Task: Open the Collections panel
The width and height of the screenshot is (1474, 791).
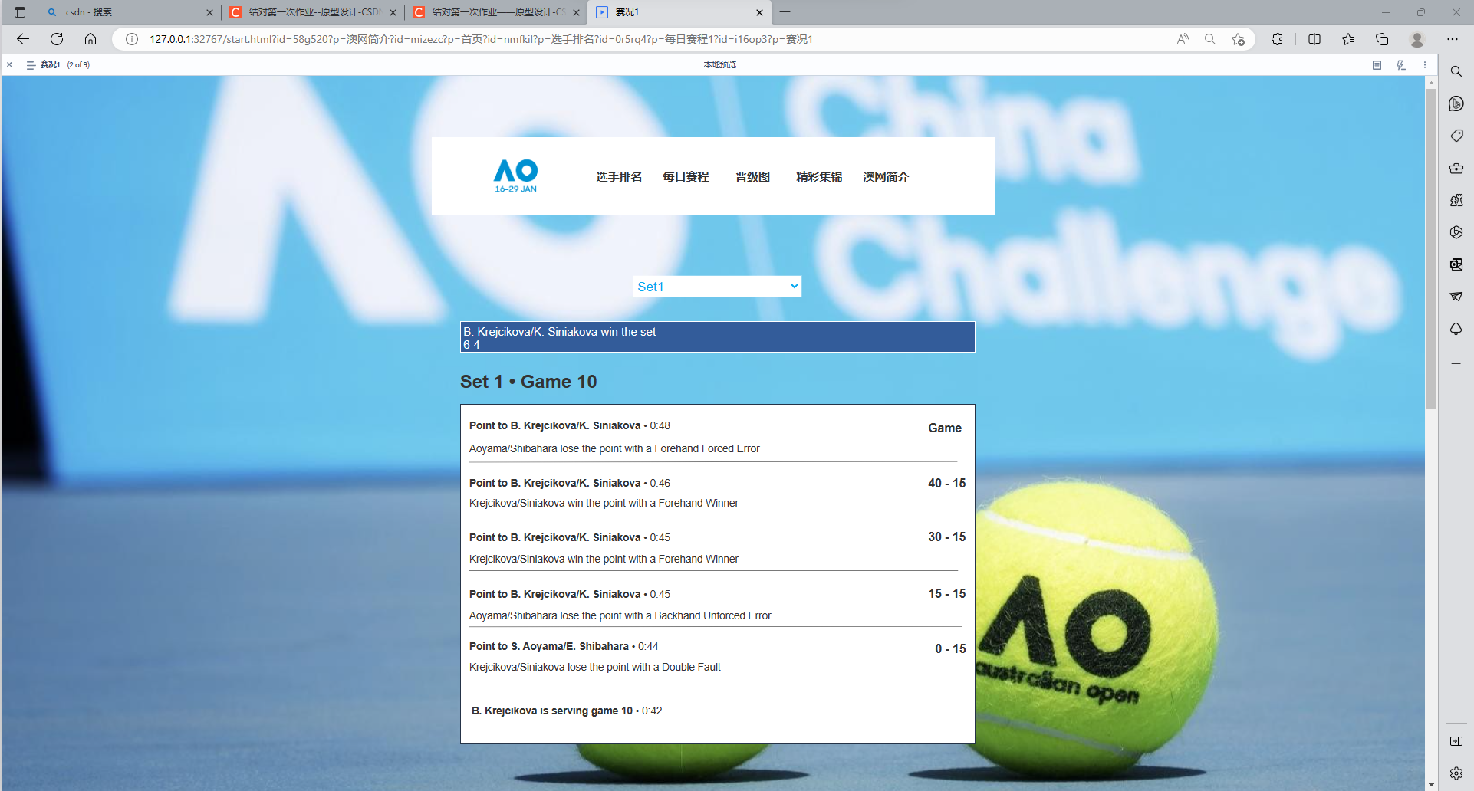Action: [1382, 39]
